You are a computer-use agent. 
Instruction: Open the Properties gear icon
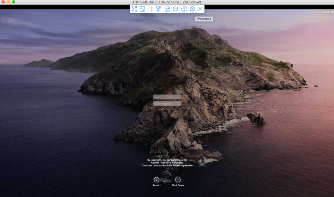[x=192, y=9]
